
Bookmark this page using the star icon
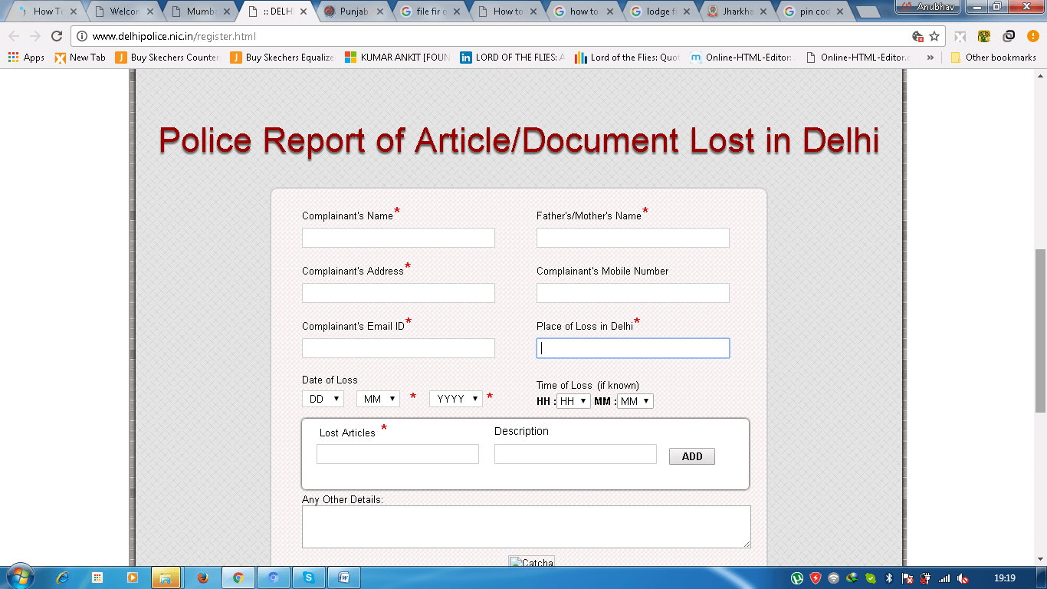(934, 36)
